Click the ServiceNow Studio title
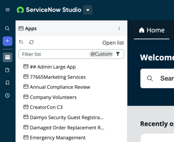 (x=54, y=10)
